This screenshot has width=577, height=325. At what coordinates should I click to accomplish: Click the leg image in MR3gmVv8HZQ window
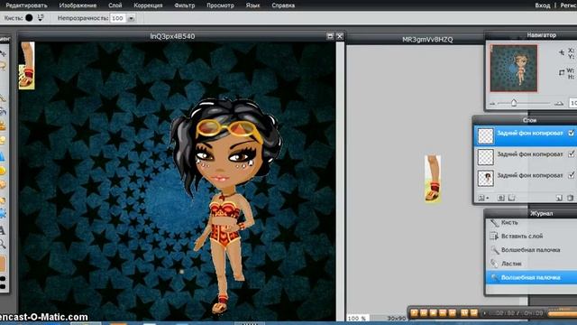point(433,179)
